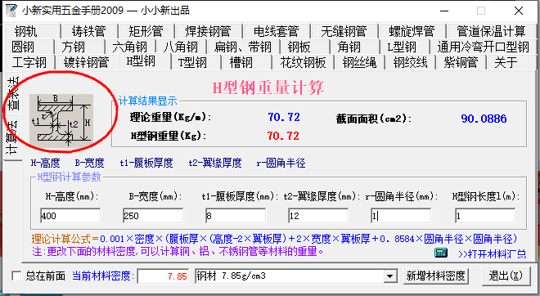Open the 八角钢 tab

pos(181,47)
